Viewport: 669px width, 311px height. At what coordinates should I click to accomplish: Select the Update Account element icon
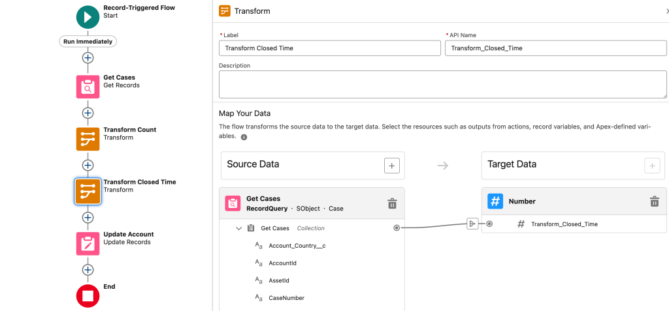[x=88, y=244]
